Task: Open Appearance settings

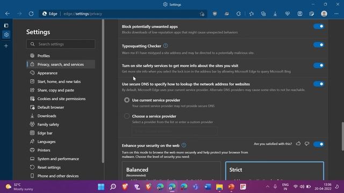Action: [x=61, y=73]
